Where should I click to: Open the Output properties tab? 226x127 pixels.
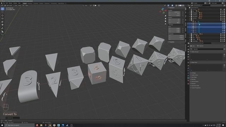pyautogui.click(x=188, y=52)
